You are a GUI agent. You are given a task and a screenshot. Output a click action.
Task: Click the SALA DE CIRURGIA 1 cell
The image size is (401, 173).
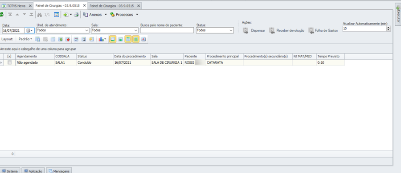coord(167,62)
